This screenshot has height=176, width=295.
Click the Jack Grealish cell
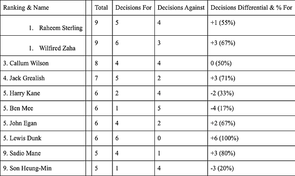point(43,78)
